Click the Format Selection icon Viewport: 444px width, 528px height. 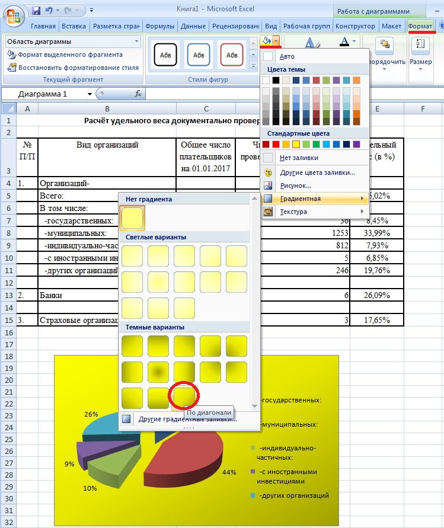[12, 55]
